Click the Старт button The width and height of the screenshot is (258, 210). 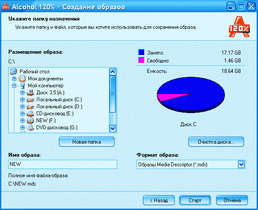(x=195, y=200)
